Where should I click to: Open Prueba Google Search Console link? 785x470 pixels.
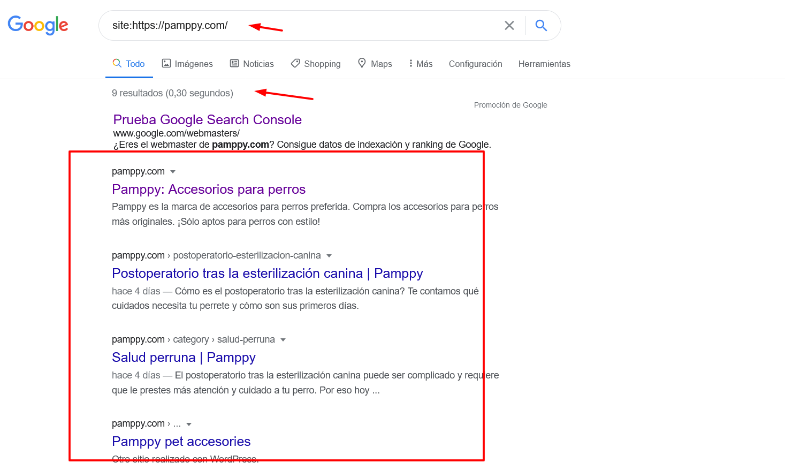[208, 119]
